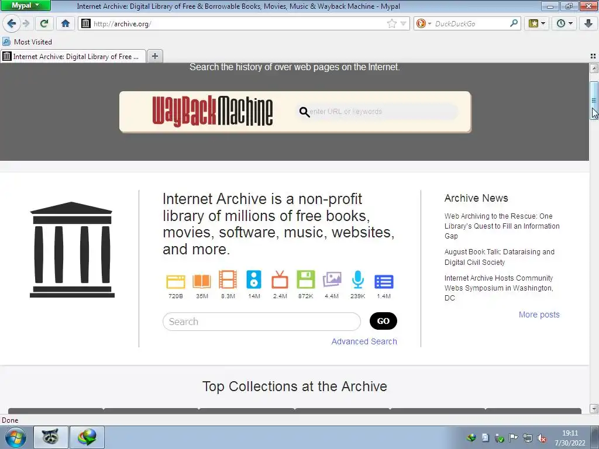The image size is (599, 449).
Task: Click the network connection tray icon
Action: point(528,438)
